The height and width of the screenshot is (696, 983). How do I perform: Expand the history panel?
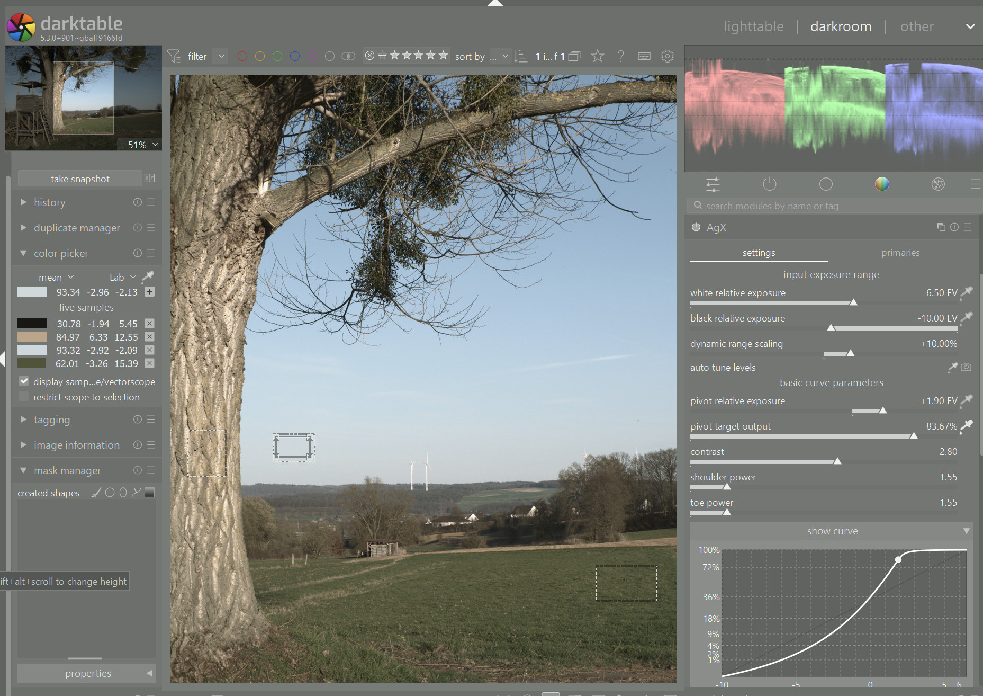49,202
